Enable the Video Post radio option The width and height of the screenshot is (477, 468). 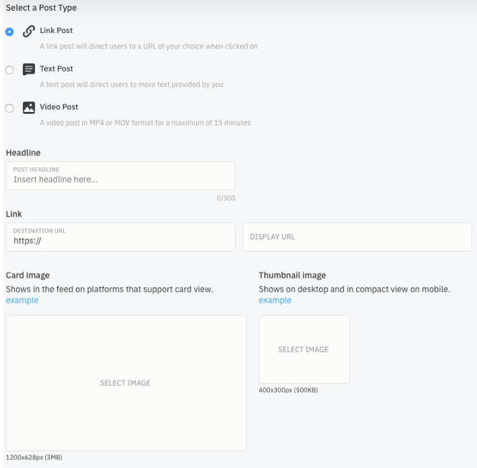coord(9,108)
